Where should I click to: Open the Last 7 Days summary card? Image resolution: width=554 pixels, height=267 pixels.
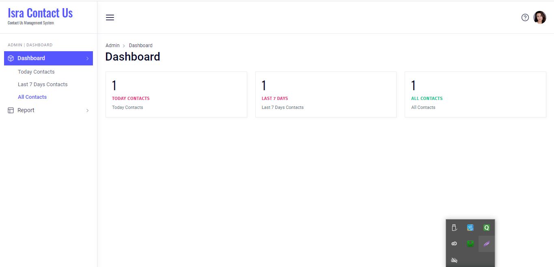[326, 95]
